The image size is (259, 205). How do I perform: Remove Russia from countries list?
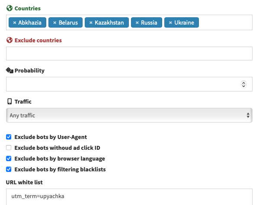[x=137, y=22]
